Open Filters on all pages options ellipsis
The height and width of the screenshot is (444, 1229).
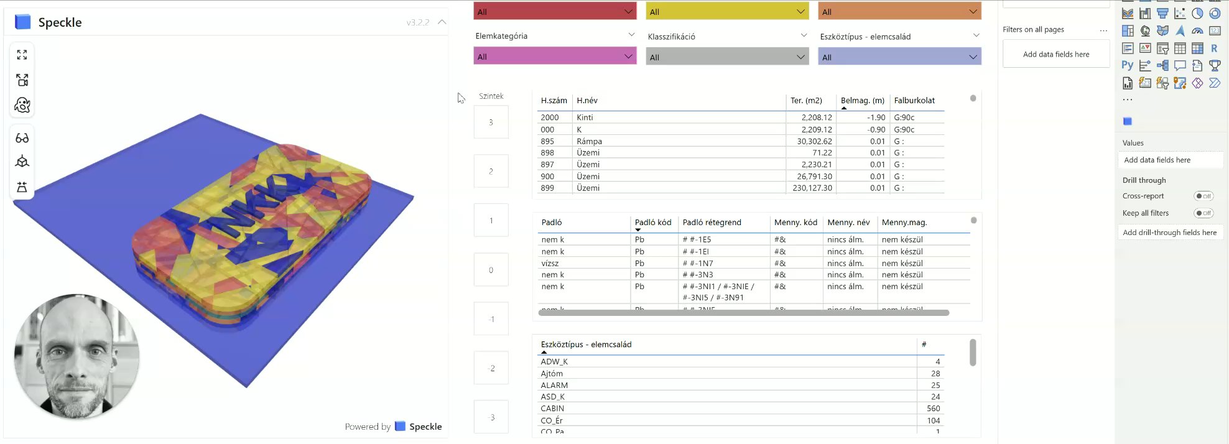click(x=1103, y=30)
